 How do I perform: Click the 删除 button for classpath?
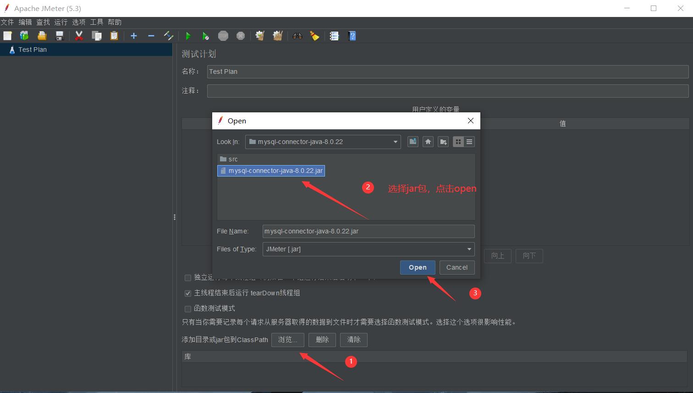pos(322,340)
